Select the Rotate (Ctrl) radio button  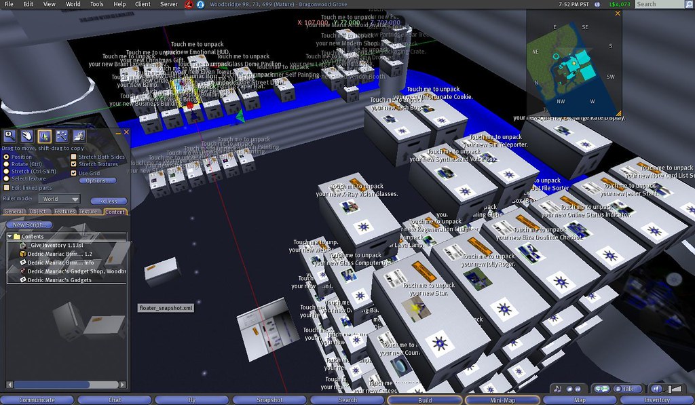click(x=7, y=165)
